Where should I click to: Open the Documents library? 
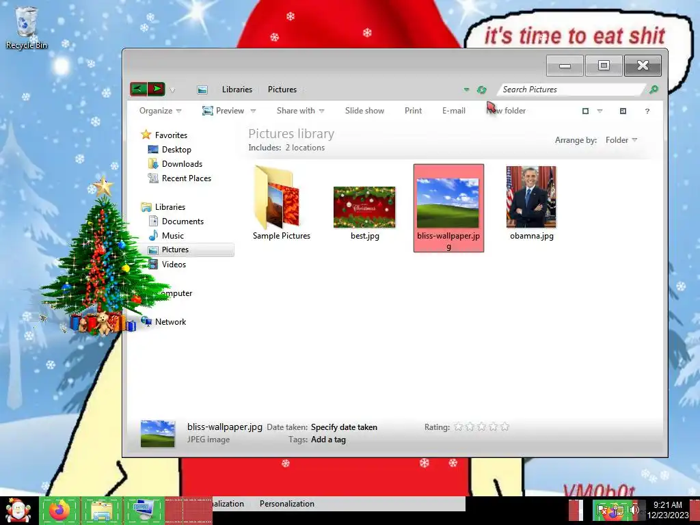pos(176,221)
